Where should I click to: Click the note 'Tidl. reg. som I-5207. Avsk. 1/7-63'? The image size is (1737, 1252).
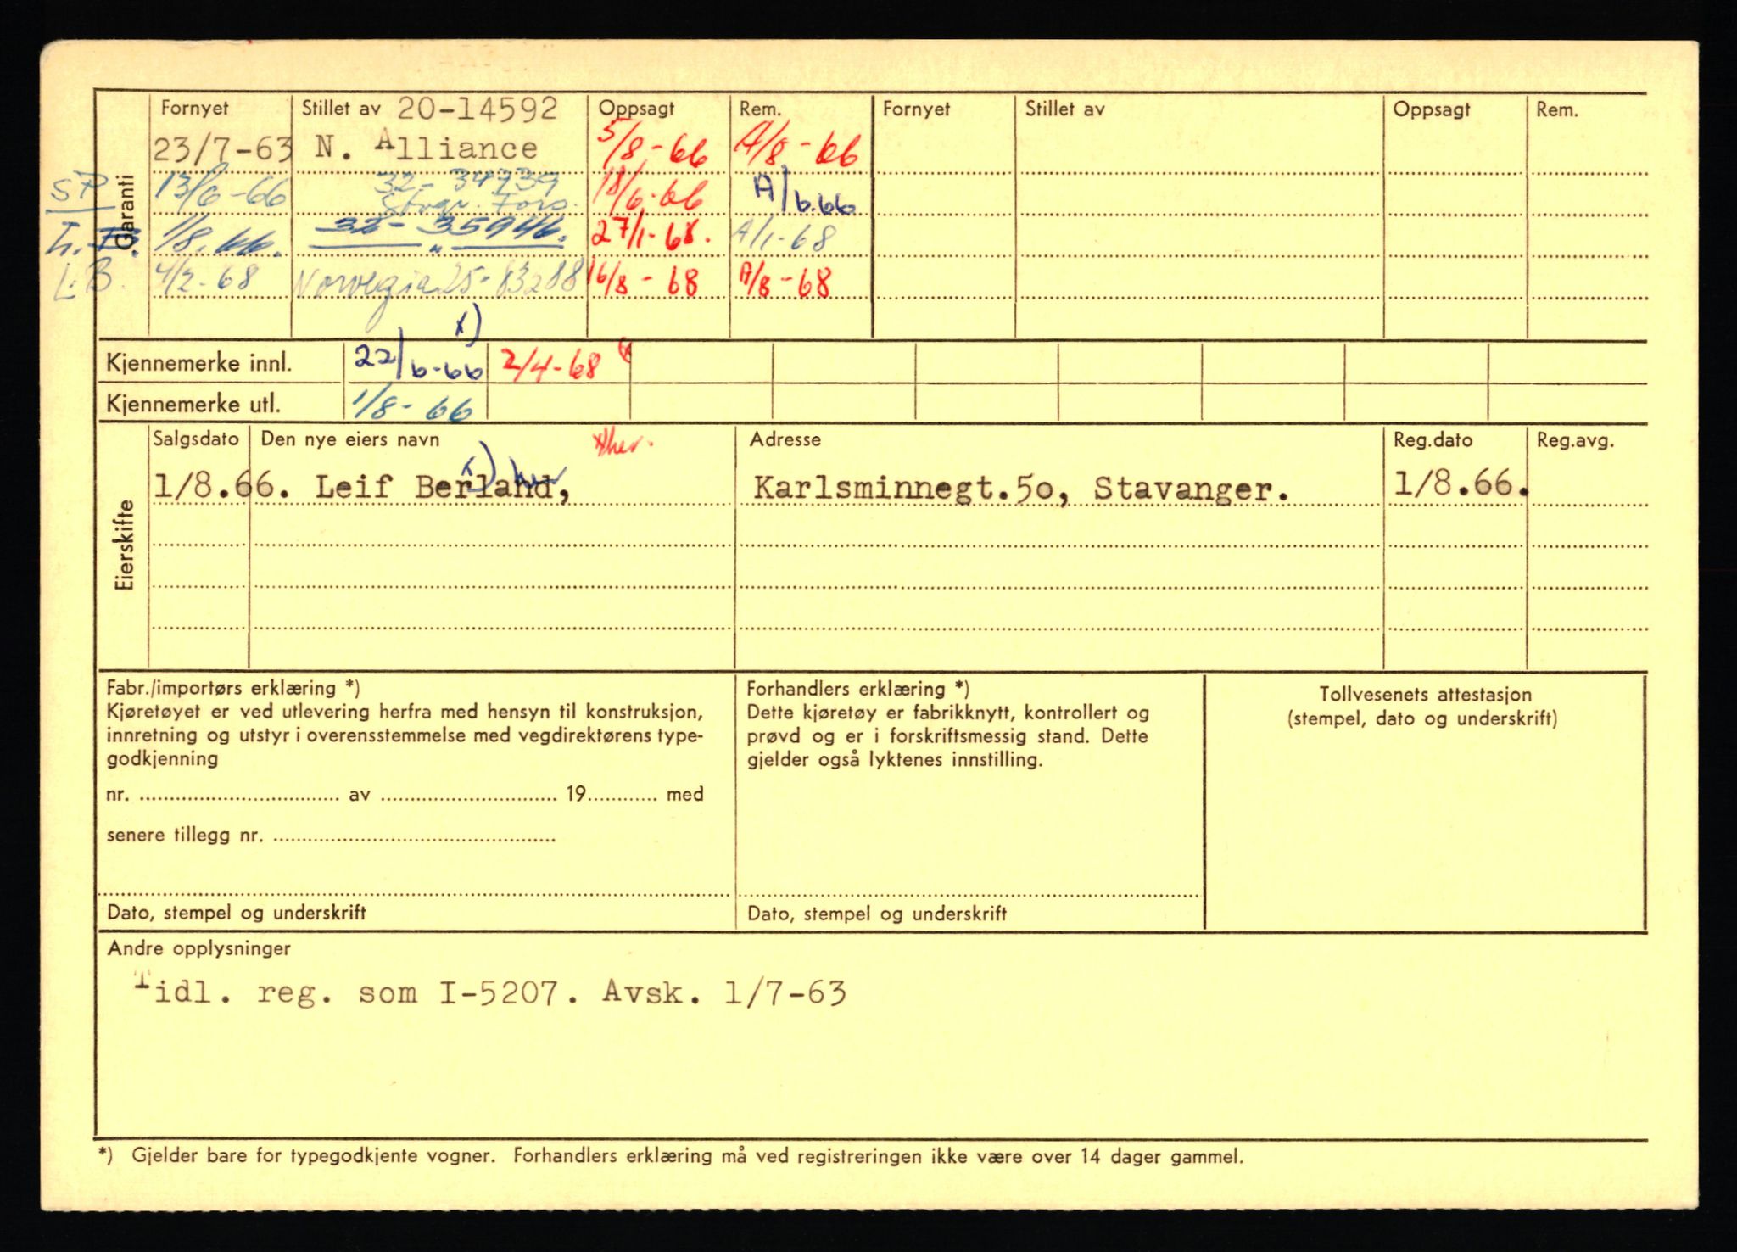(x=490, y=992)
